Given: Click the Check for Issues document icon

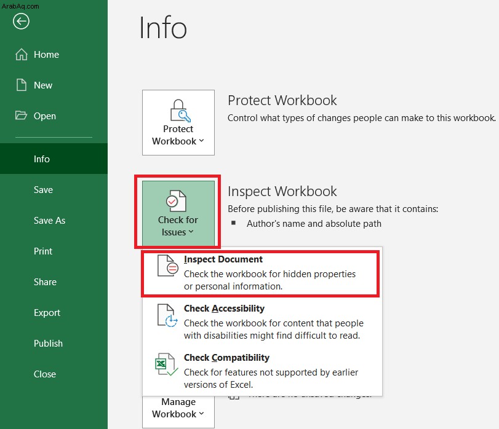Looking at the screenshot, I should click(176, 201).
